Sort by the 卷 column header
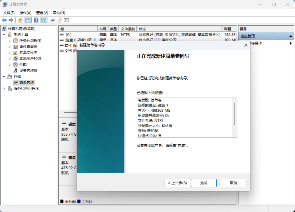Image resolution: width=295 pixels, height=212 pixels. (x=78, y=29)
